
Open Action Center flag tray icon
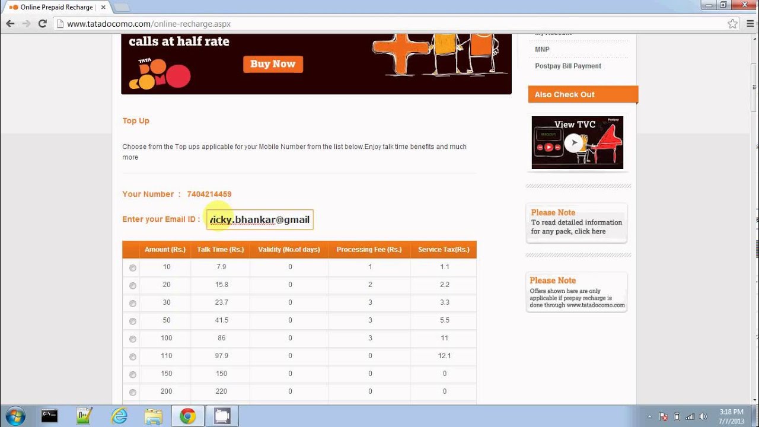tap(664, 416)
